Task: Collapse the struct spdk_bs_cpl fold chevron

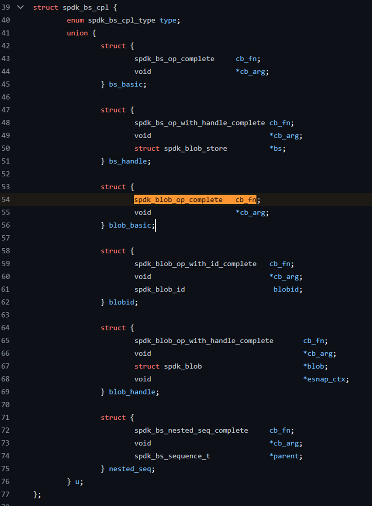Action: tap(20, 7)
